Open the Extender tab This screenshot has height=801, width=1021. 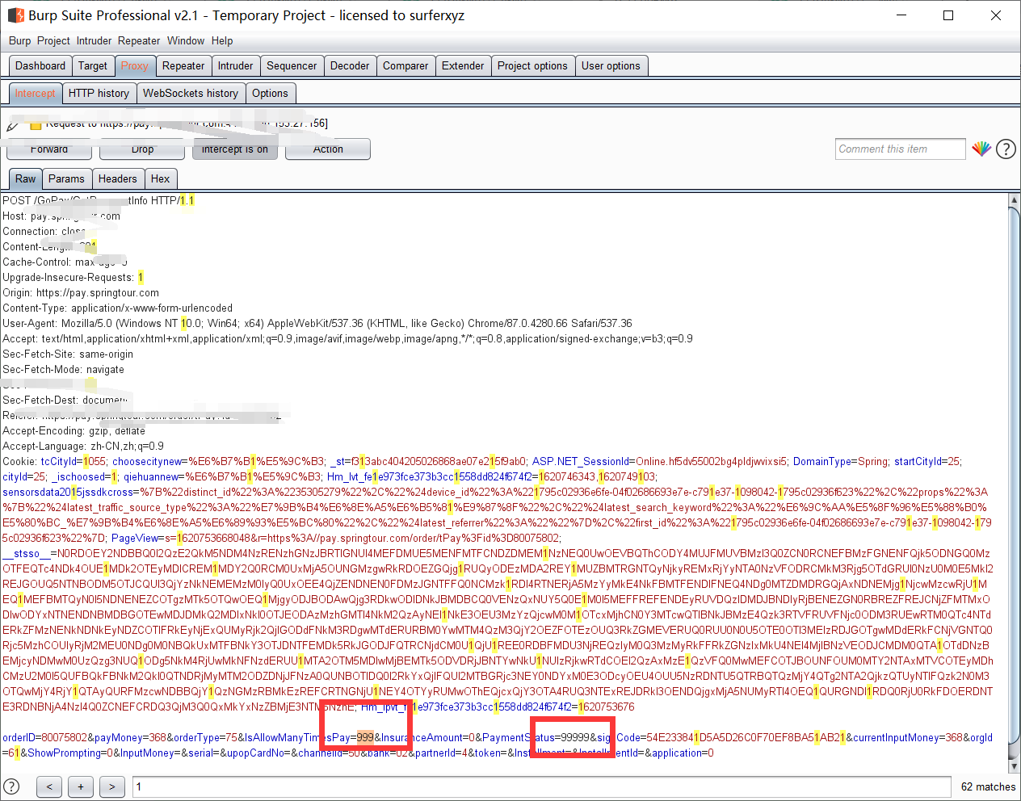(x=463, y=66)
